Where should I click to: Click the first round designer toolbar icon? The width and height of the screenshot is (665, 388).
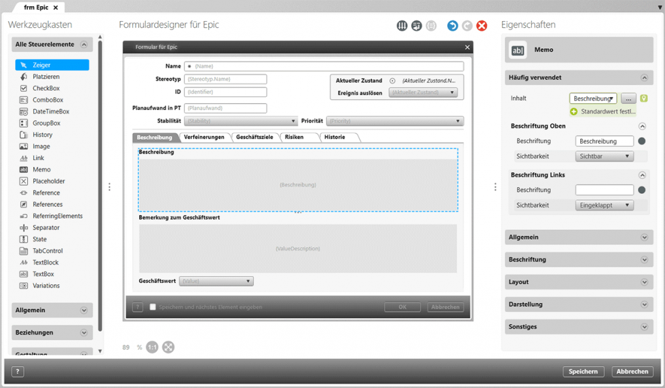coord(402,26)
